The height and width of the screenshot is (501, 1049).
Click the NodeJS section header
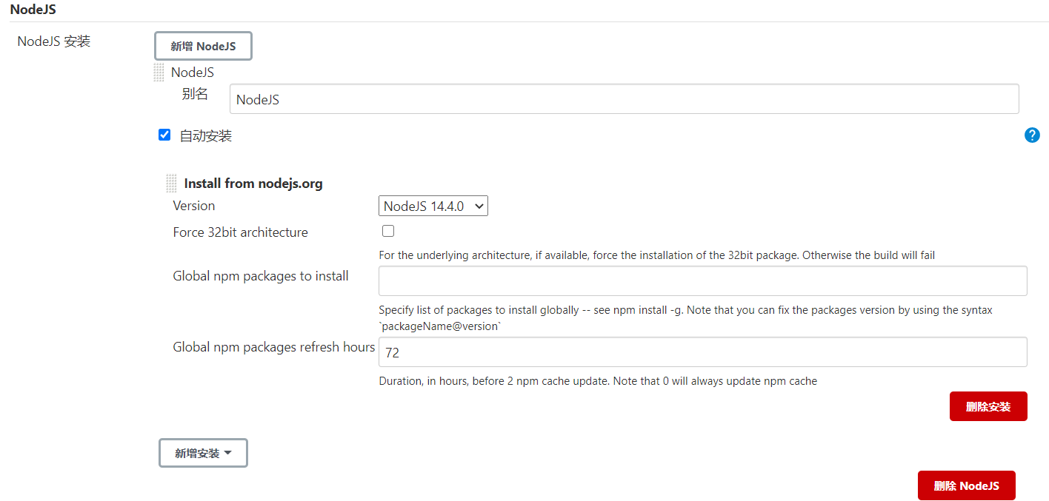coord(33,10)
